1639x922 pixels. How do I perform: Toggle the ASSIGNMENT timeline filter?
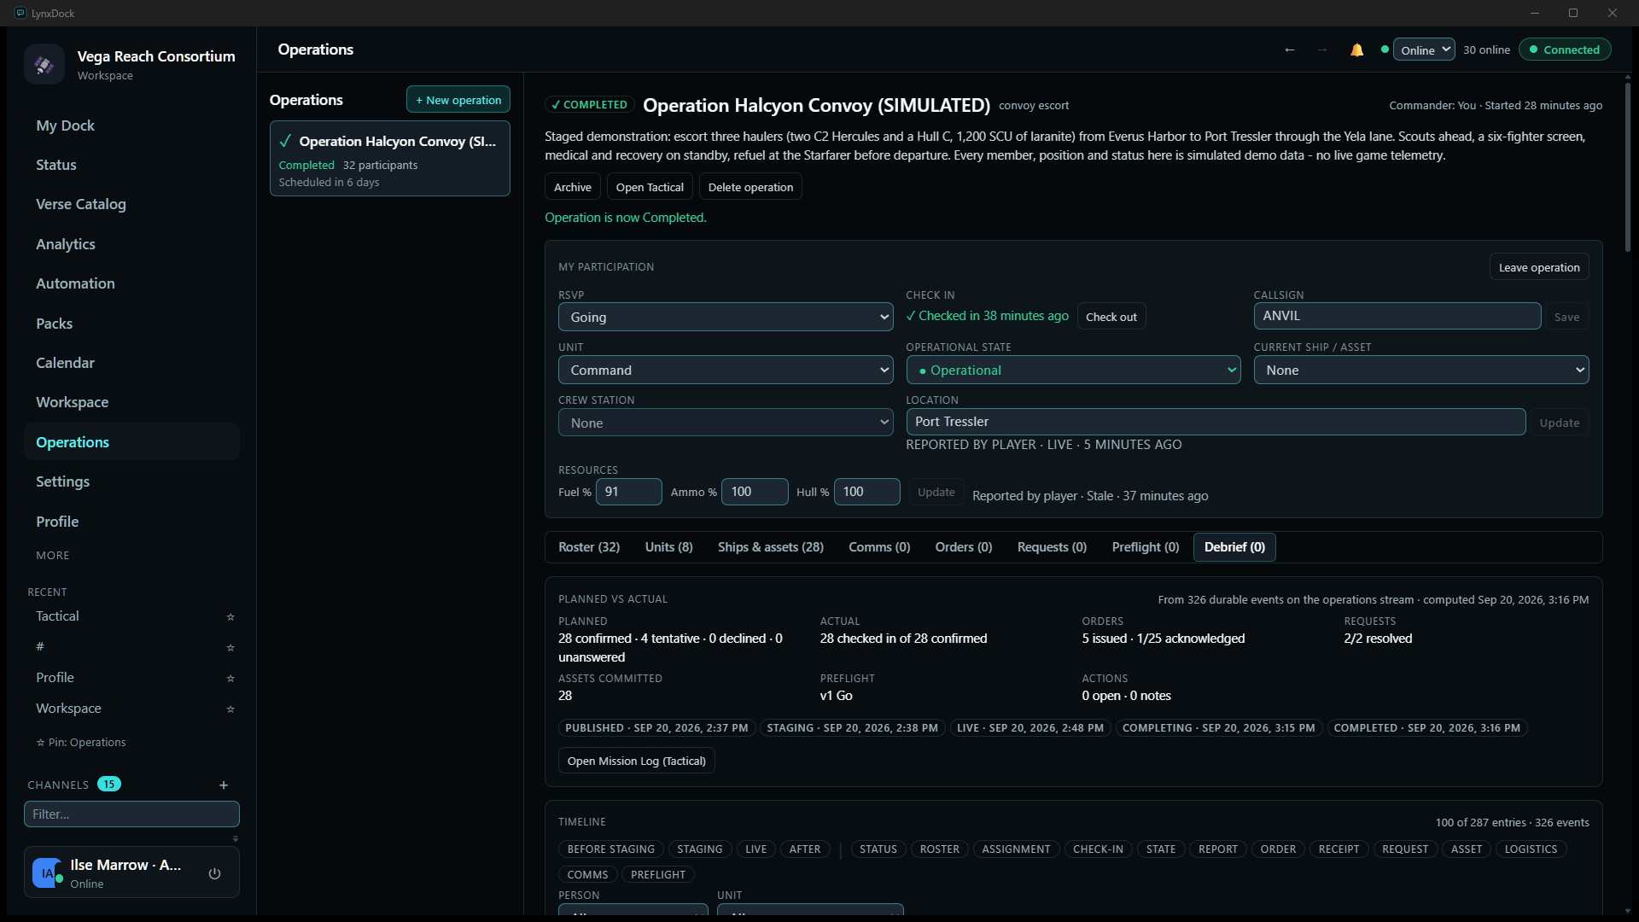(x=1017, y=849)
